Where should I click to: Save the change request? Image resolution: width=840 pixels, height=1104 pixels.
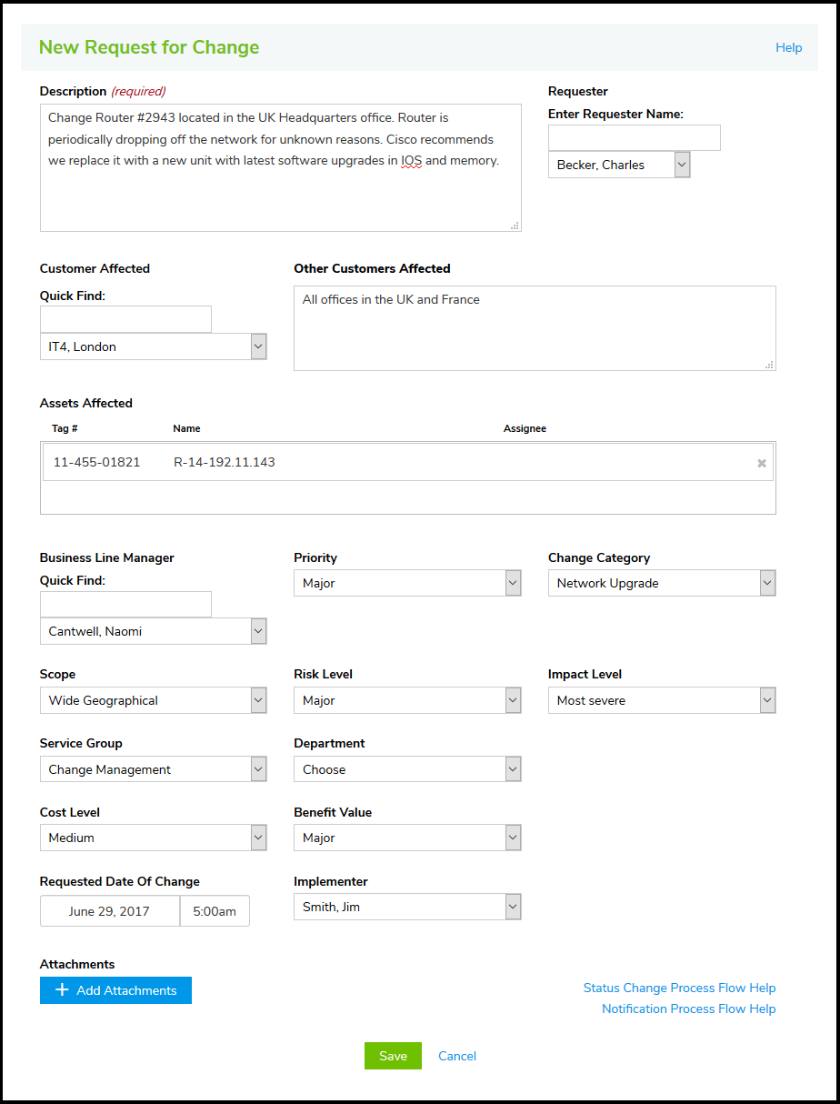tap(393, 1056)
